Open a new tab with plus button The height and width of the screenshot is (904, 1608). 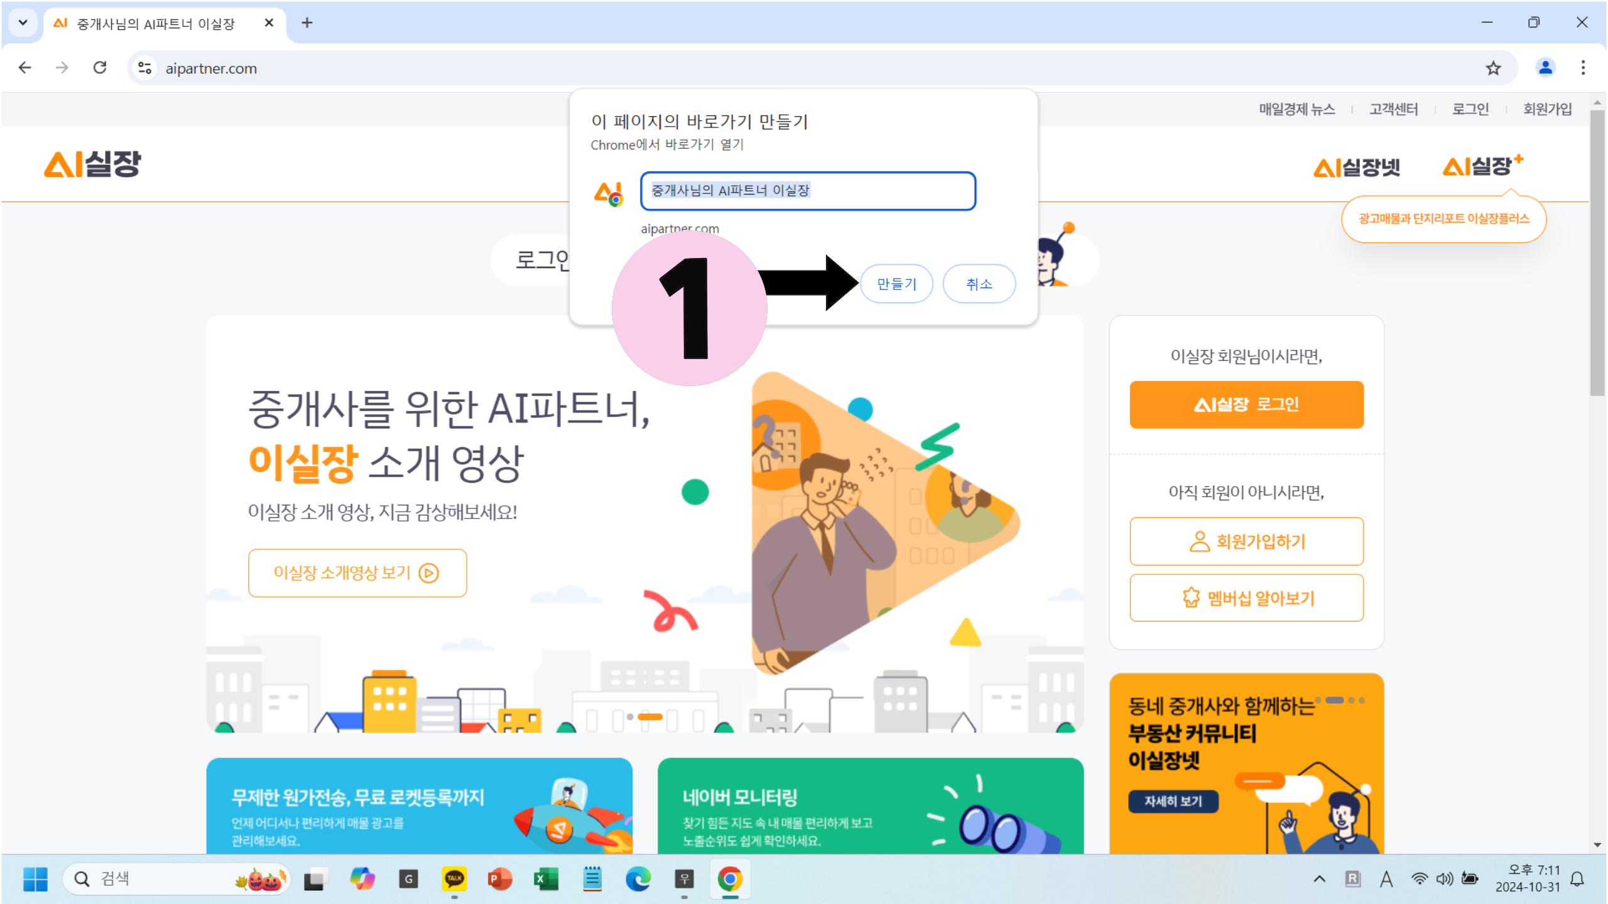(x=307, y=23)
